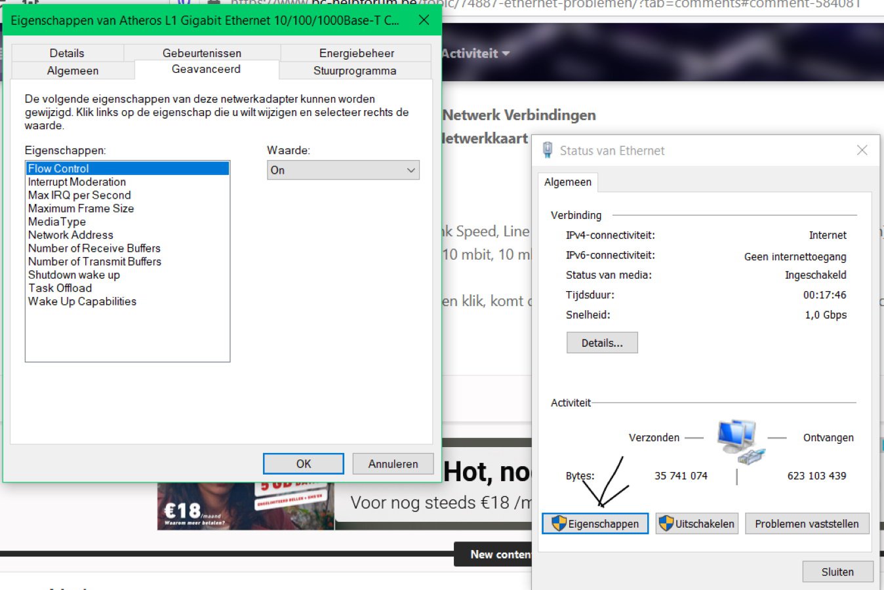The image size is (884, 590).
Task: Switch to the Stuurprogramma tab
Action: click(x=355, y=71)
